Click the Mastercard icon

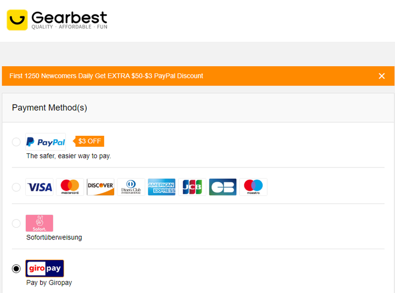[70, 187]
